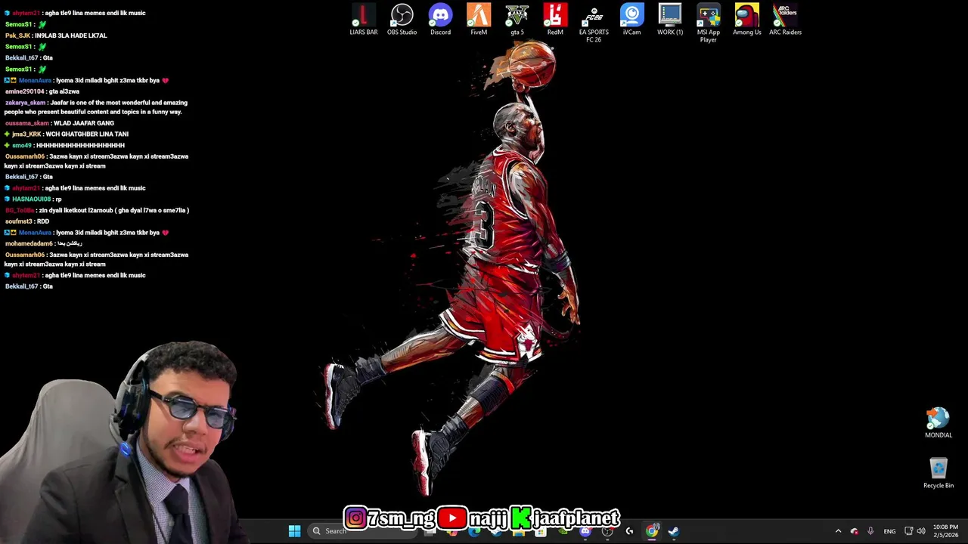
Task: Launch the RedM desktop icon
Action: click(555, 19)
